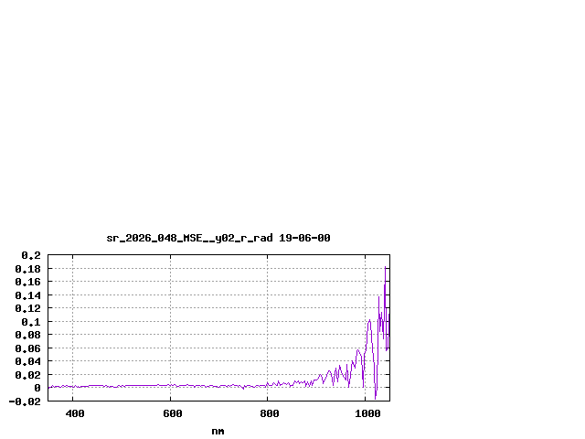Click the 0.14 y-axis tick label
The height and width of the screenshot is (439, 585).
tap(27, 295)
